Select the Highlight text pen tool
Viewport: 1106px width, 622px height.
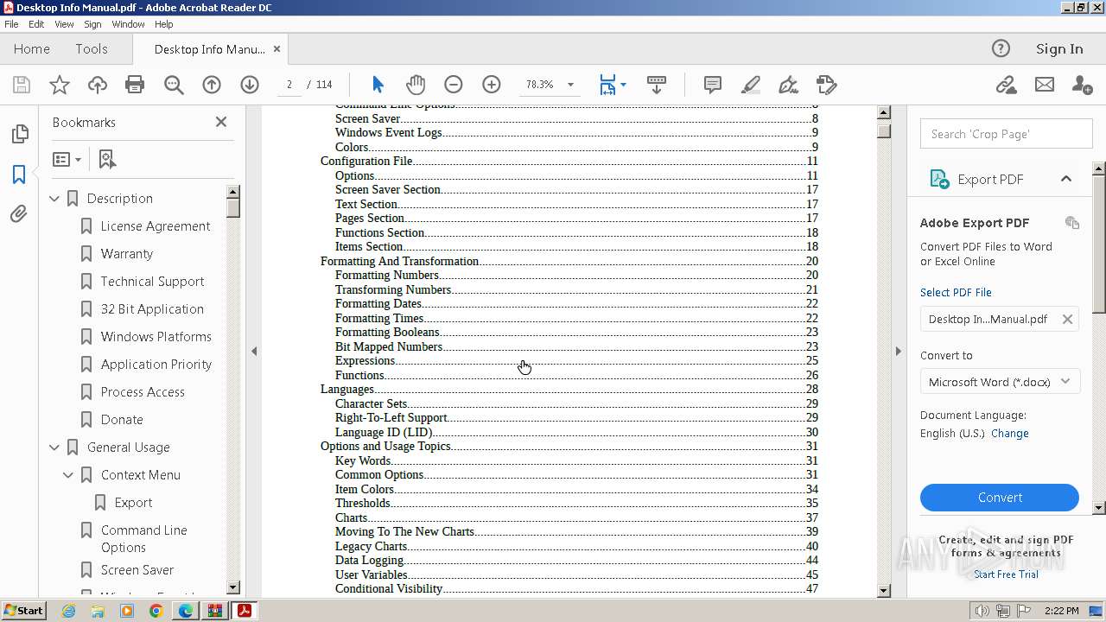(x=751, y=85)
